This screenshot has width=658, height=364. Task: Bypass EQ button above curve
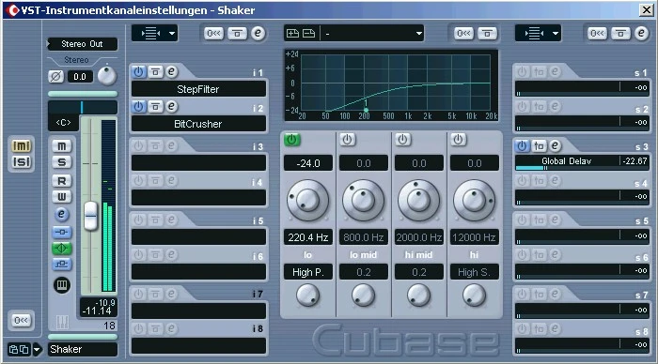(487, 33)
